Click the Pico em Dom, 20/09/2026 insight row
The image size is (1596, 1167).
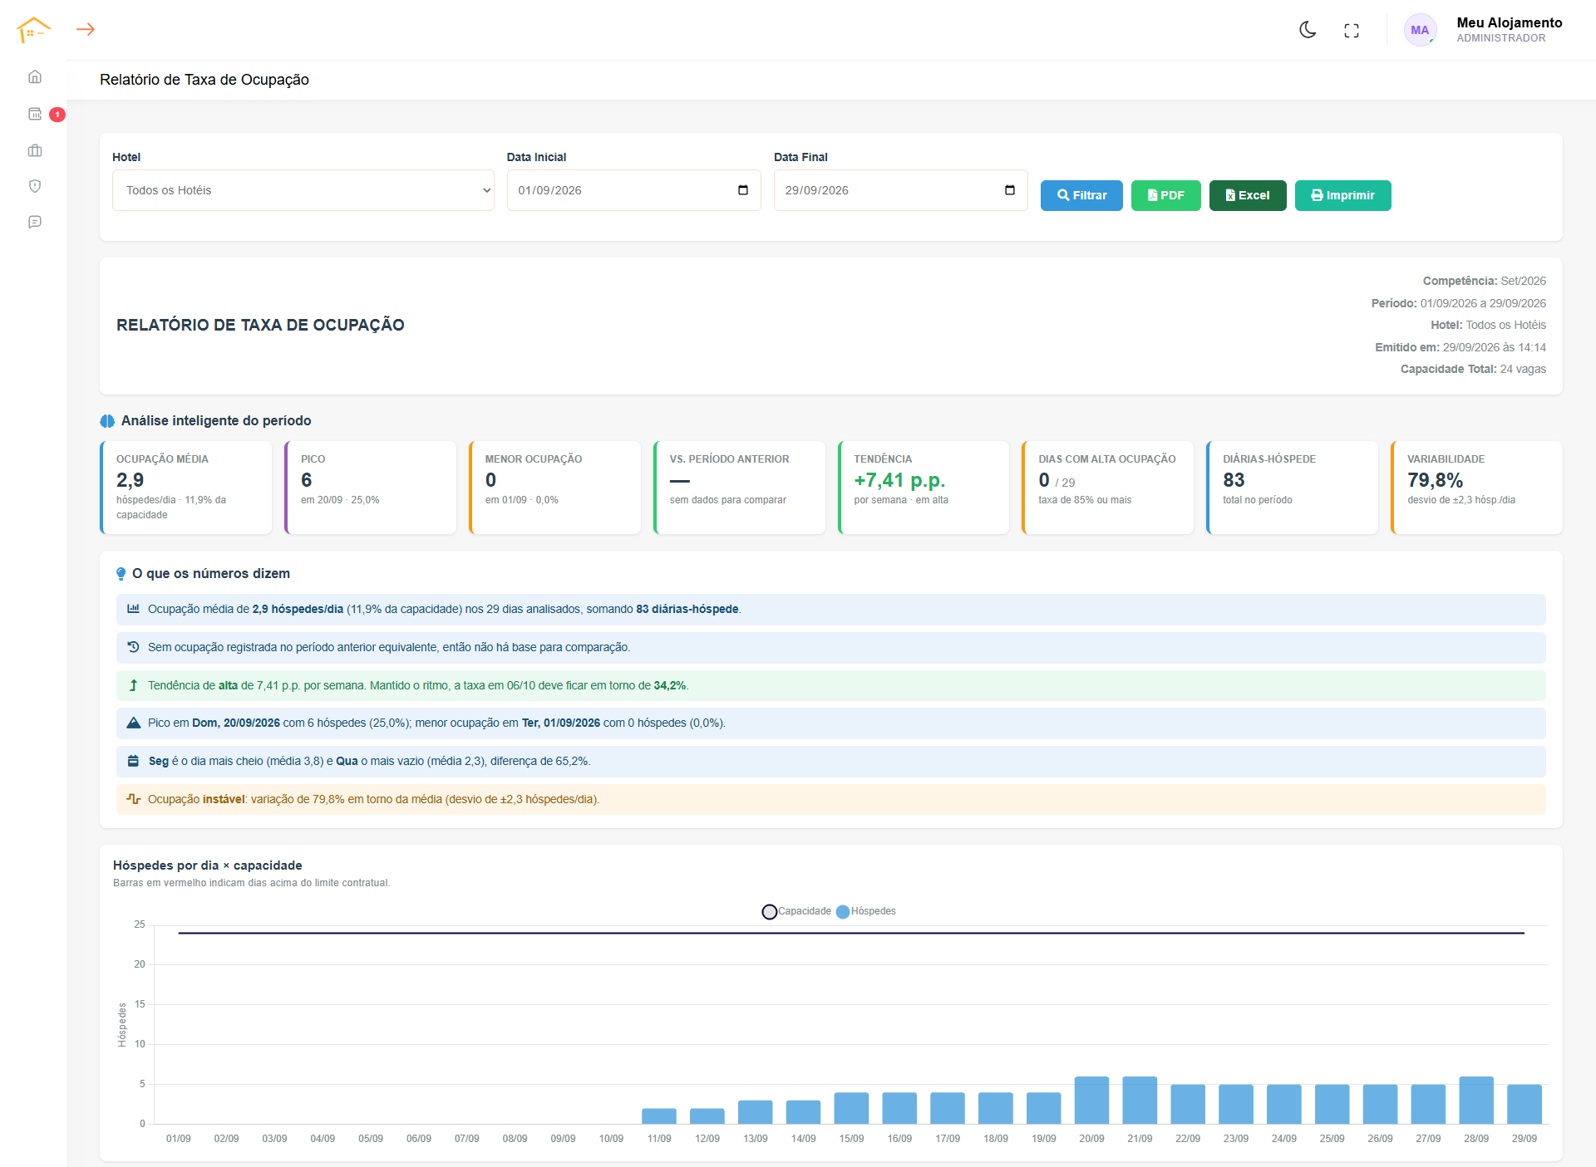point(831,723)
